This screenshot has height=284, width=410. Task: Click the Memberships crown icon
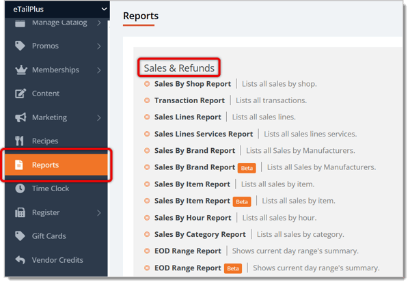point(21,70)
